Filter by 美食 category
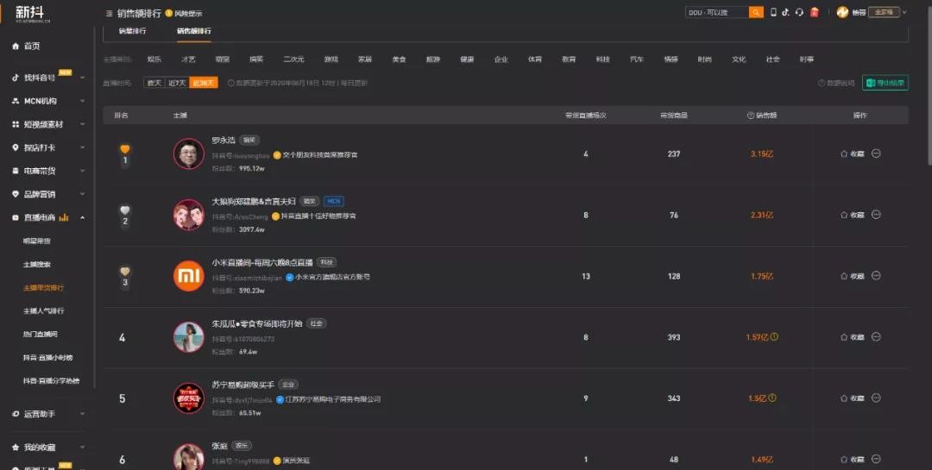 (399, 60)
